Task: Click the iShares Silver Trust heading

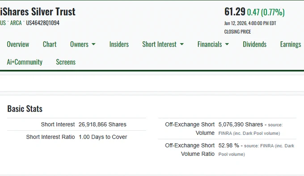Action: (x=38, y=12)
